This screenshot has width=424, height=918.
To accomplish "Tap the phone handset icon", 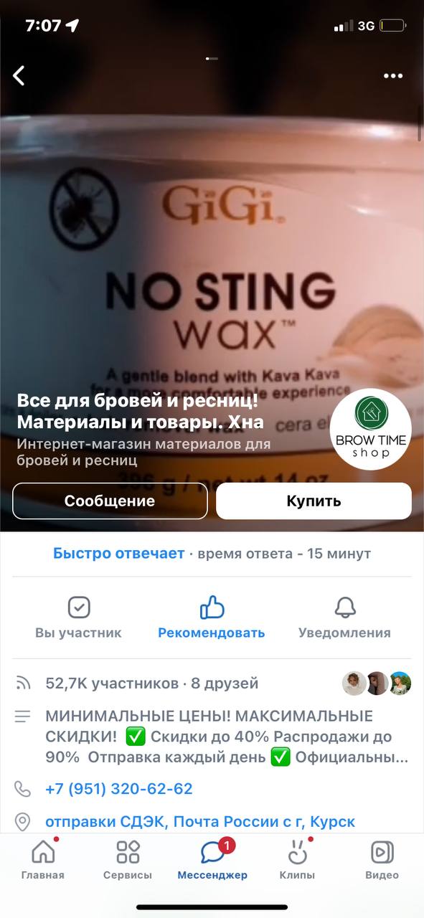I will 23,789.
